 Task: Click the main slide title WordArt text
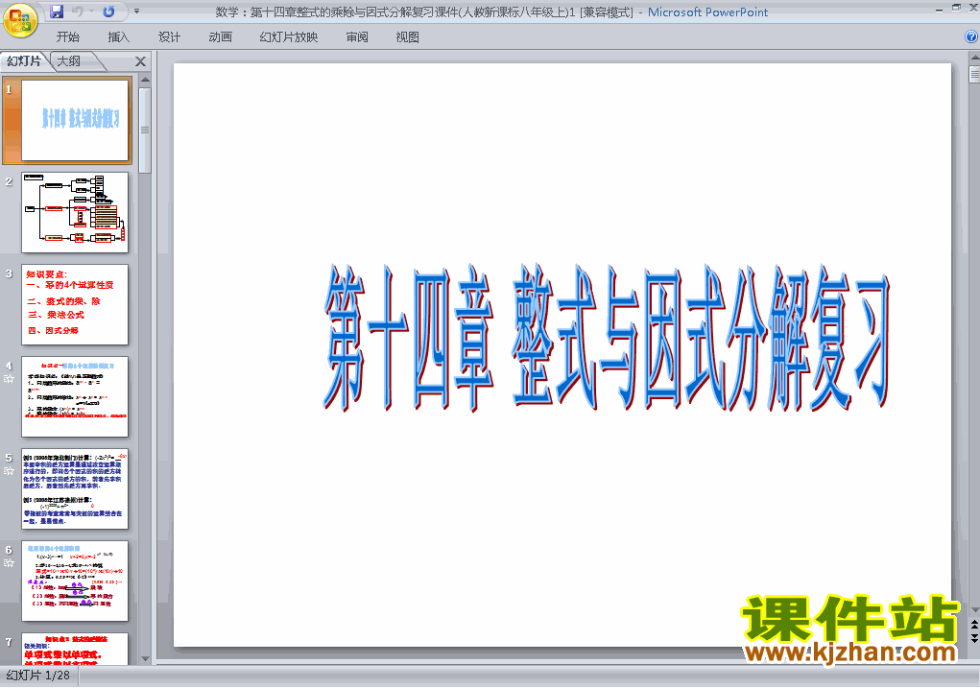(x=607, y=338)
